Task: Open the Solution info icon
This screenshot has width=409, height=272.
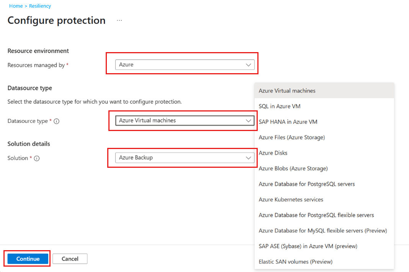Action: click(37, 158)
